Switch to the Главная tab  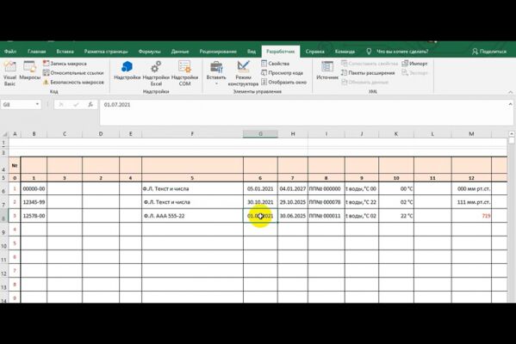[x=37, y=52]
